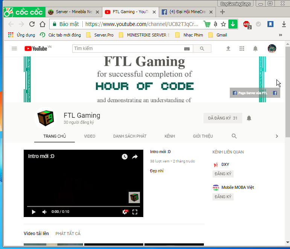
Task: Open the browser home page icon
Action: (43, 24)
